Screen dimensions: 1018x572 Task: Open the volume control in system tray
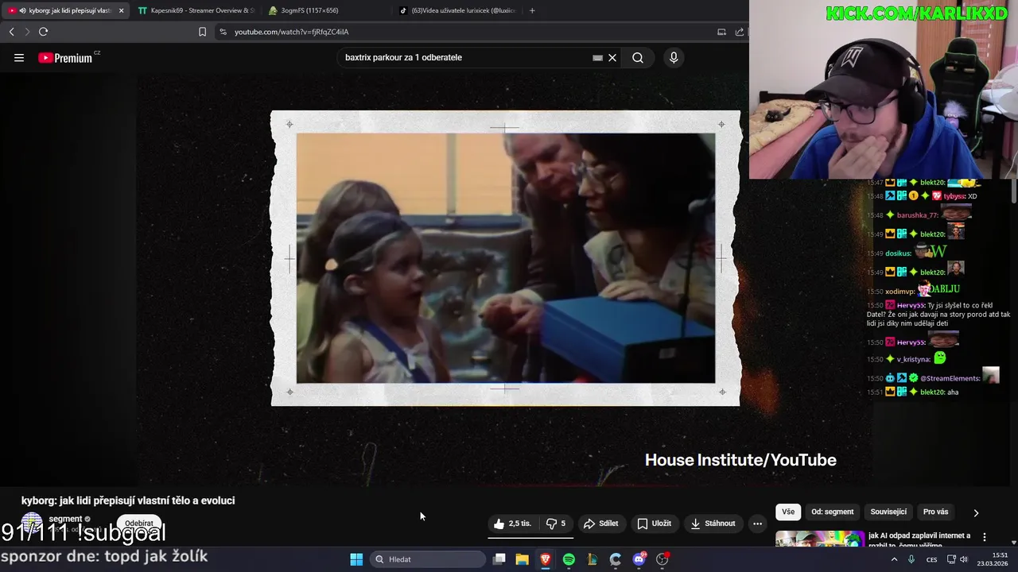click(963, 559)
